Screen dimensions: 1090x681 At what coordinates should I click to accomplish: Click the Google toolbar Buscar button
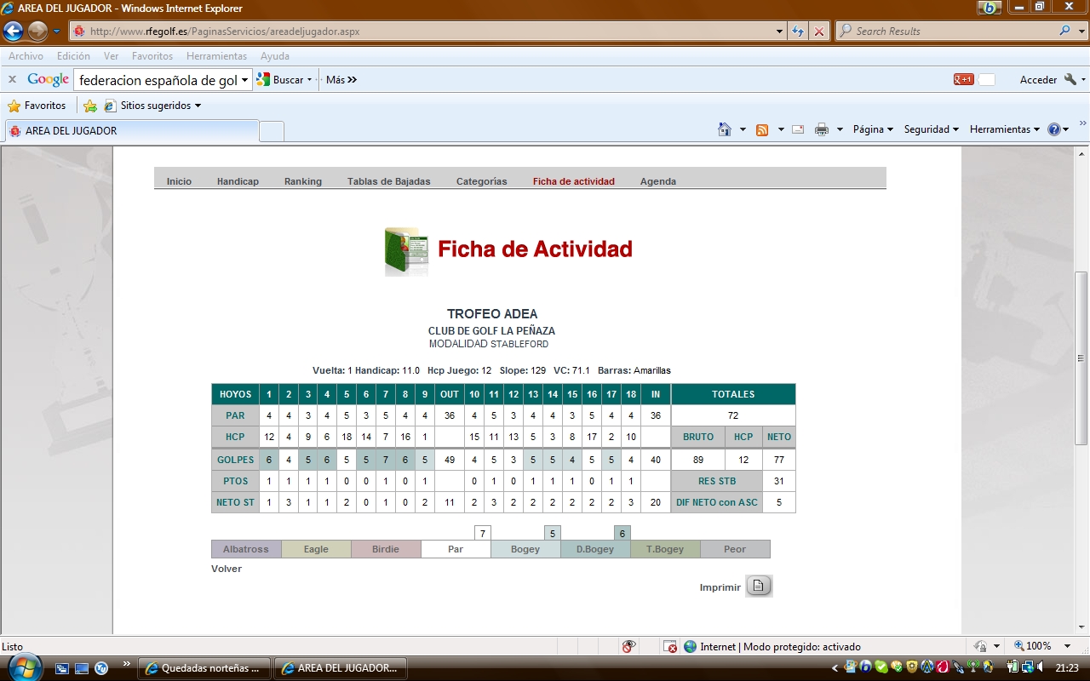click(x=286, y=80)
